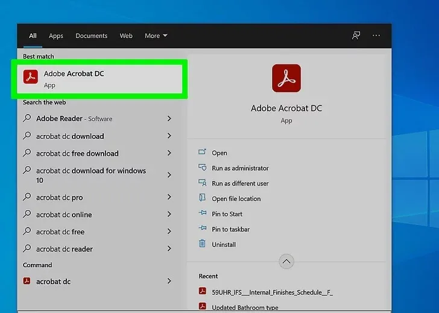Image resolution: width=439 pixels, height=313 pixels.
Task: Select acrobat dc download for windows 10 suggestion text
Action: pyautogui.click(x=91, y=175)
